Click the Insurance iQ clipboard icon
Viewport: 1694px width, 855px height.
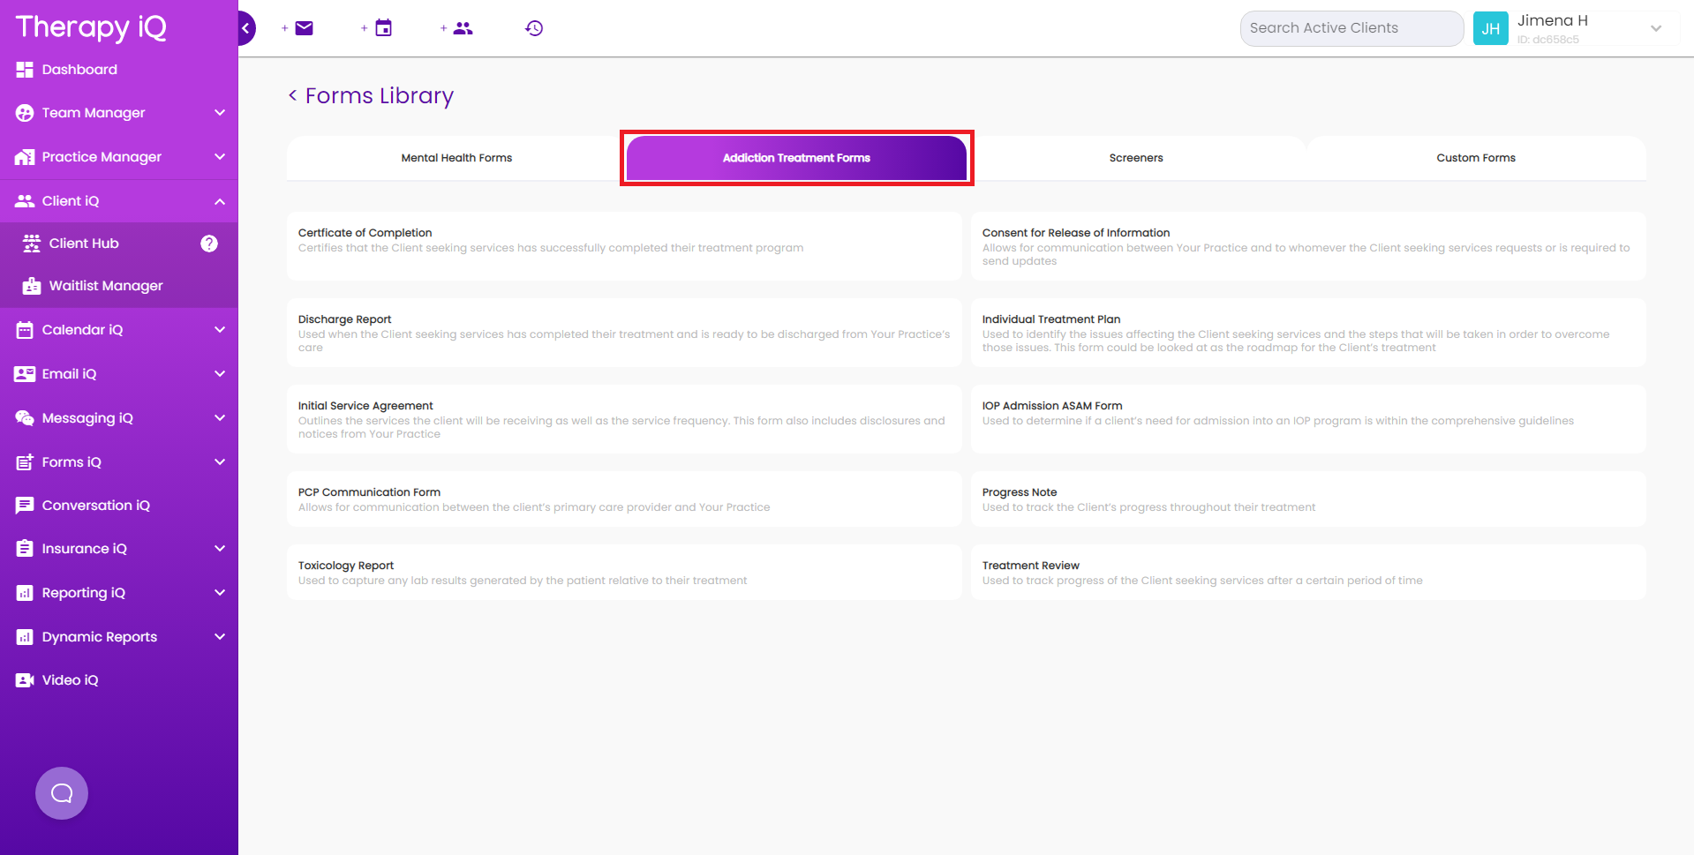(x=25, y=549)
